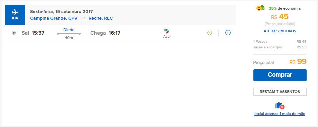
Task: Click Recife, REC destination link
Action: (x=101, y=18)
